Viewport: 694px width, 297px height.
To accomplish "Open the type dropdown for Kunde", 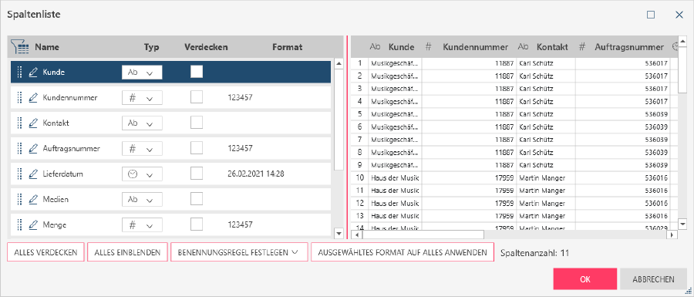I will pyautogui.click(x=142, y=73).
